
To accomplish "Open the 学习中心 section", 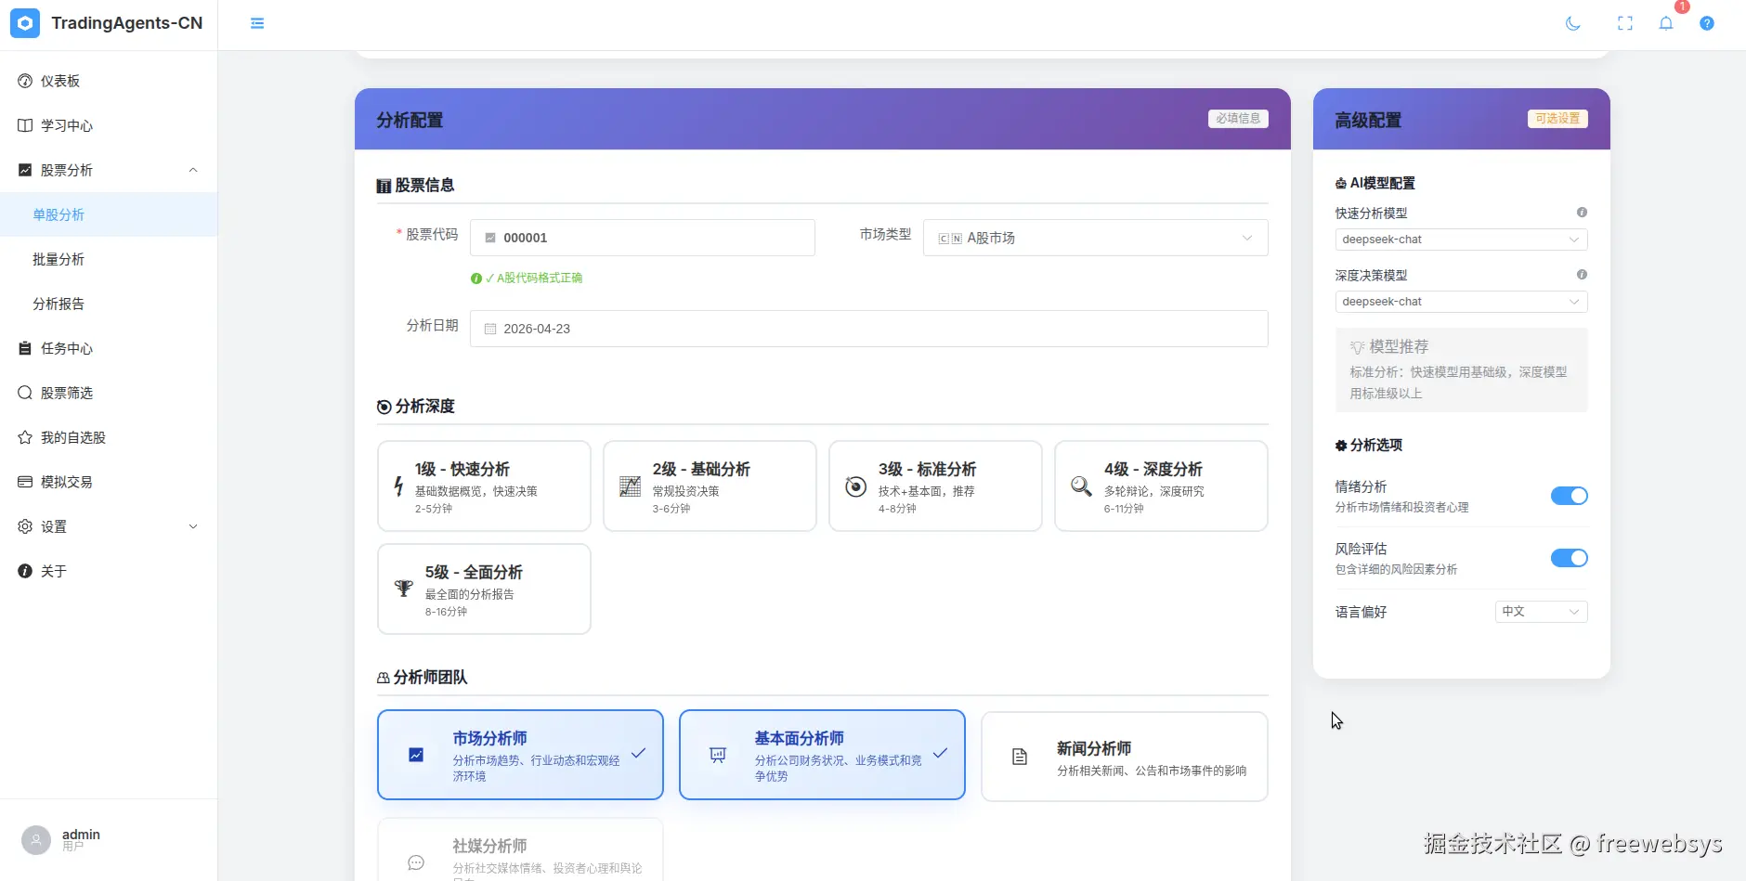I will [x=65, y=124].
